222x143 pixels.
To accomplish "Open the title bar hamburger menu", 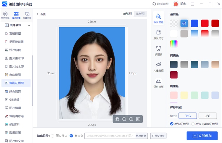I will point(193,4).
